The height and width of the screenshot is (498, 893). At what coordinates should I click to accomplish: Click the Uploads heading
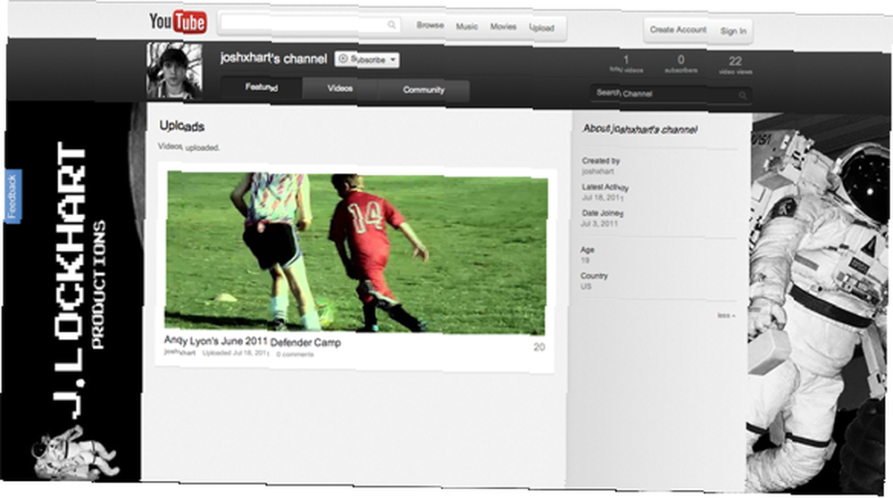pyautogui.click(x=181, y=126)
